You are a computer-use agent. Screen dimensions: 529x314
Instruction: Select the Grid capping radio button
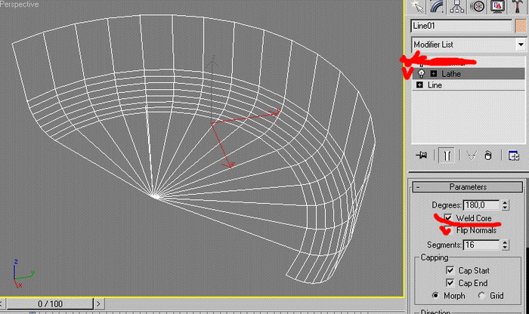[481, 295]
